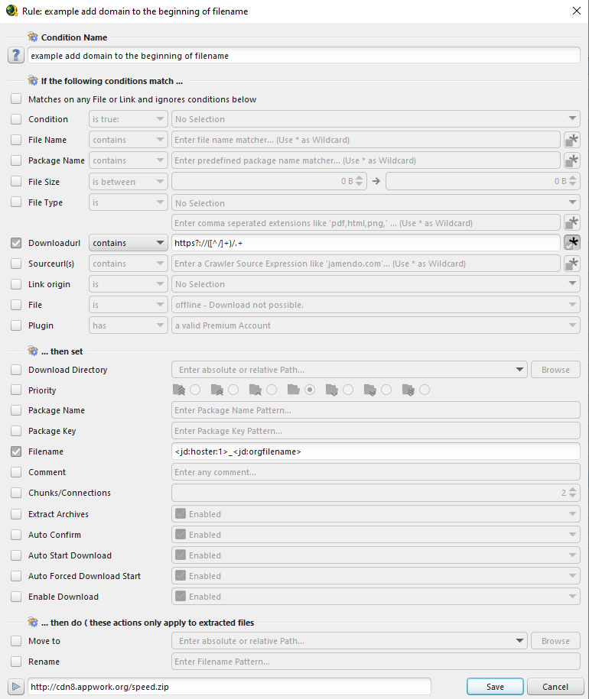
Task: Click the Downloadurl regex input field
Action: click(x=366, y=243)
